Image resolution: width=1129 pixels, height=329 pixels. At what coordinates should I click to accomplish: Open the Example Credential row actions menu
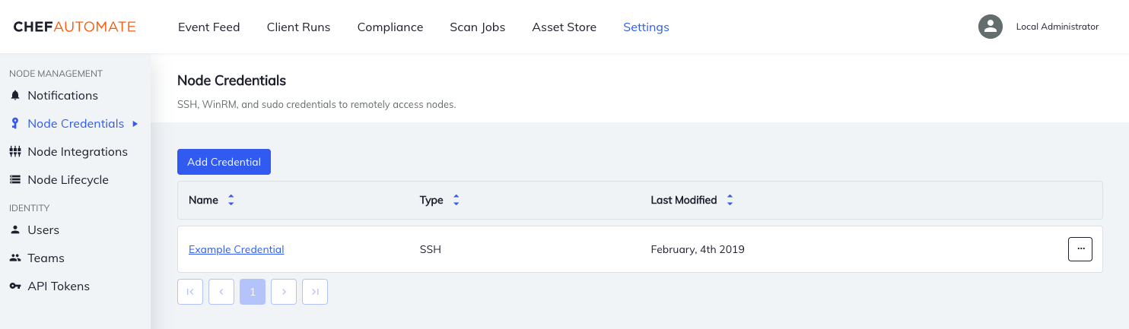click(x=1080, y=249)
